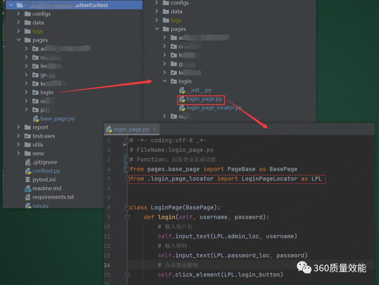Expand the report folder
Screen dimensions: 379x285
18,127
